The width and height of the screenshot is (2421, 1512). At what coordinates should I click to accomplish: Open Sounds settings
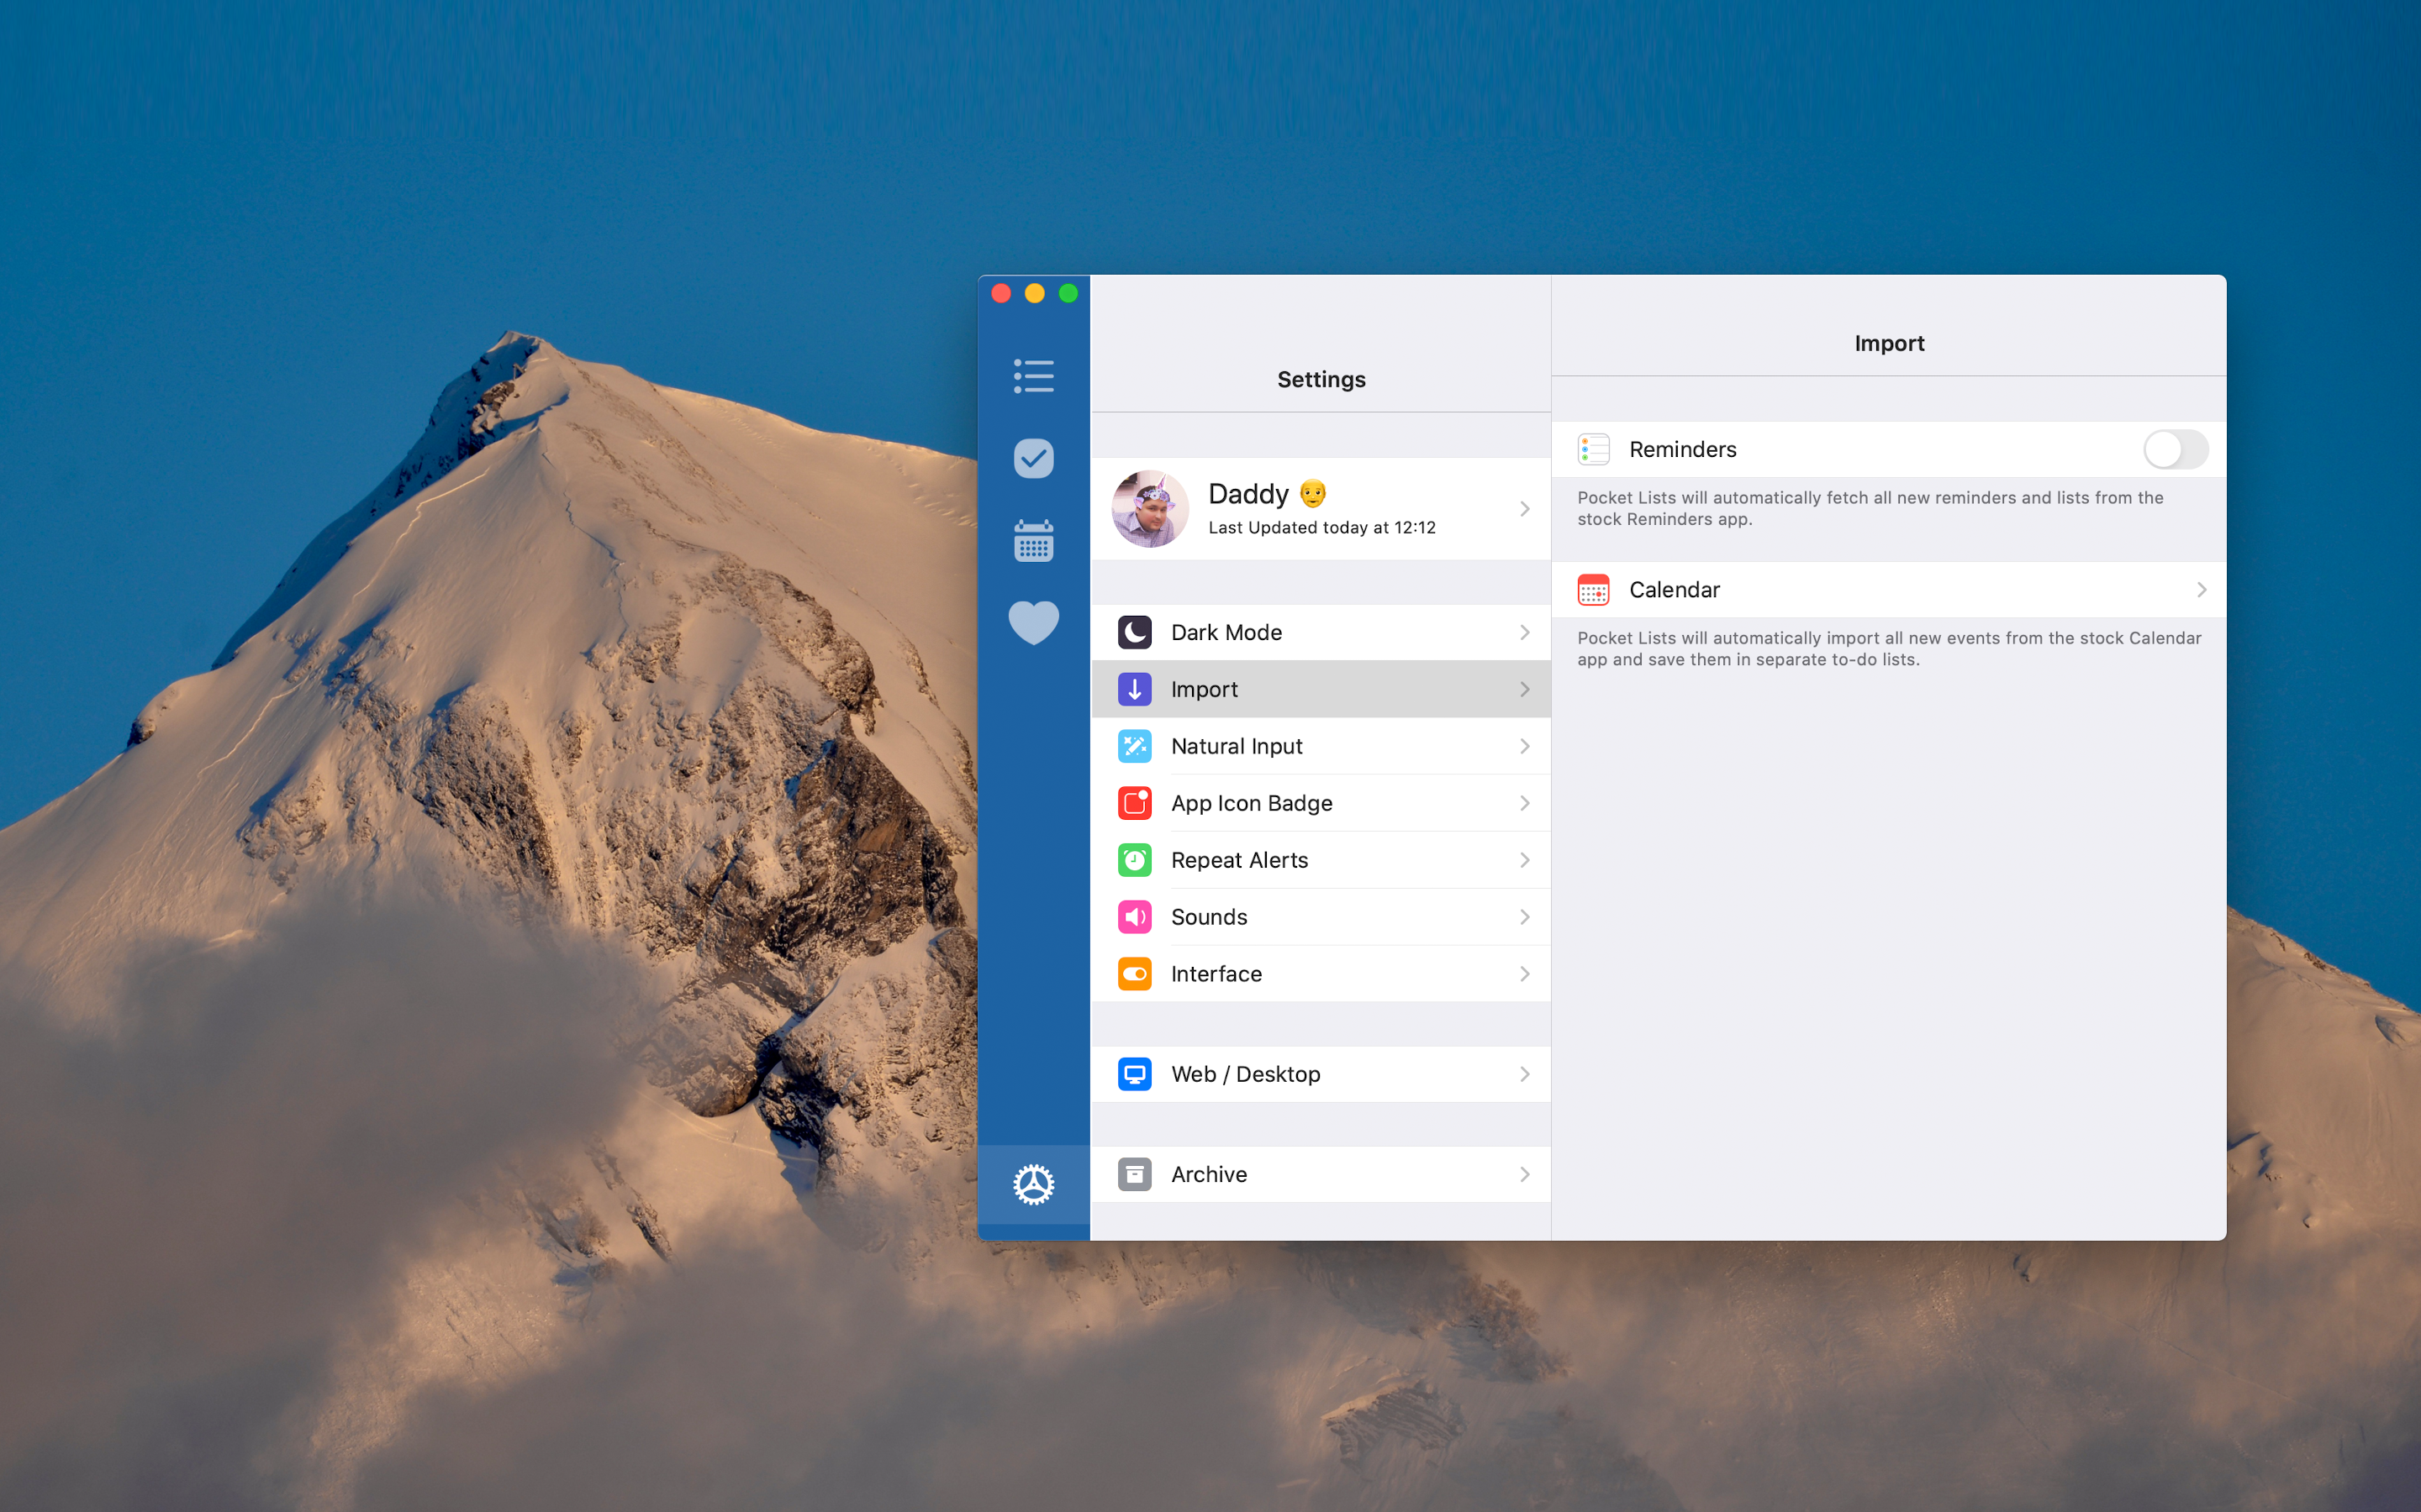pyautogui.click(x=1321, y=917)
